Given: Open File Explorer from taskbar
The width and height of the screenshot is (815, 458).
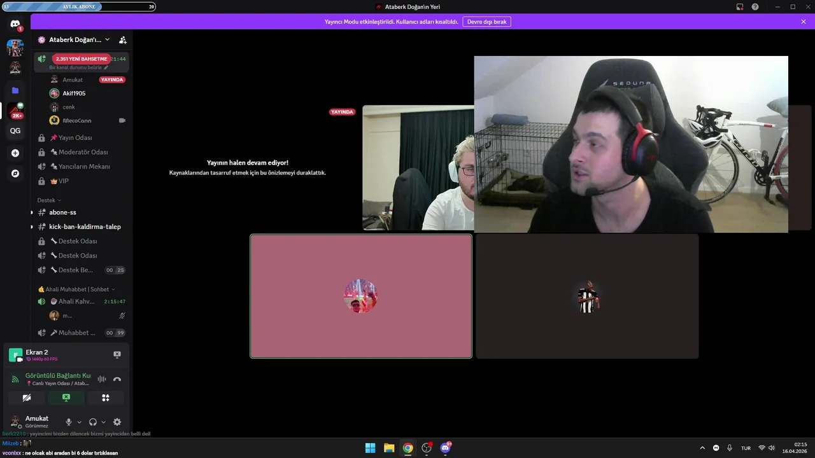Looking at the screenshot, I should 389,448.
